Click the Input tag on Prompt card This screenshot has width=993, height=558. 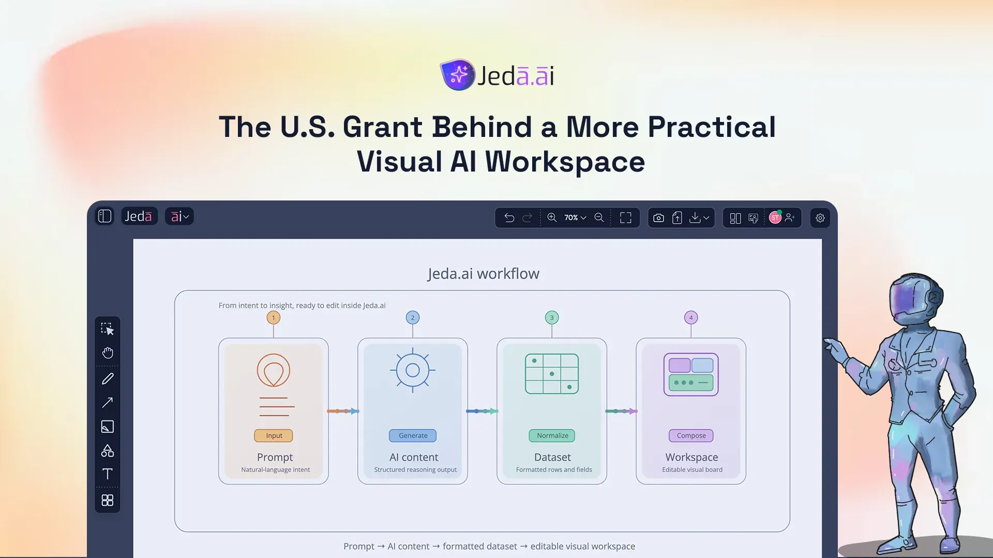274,436
